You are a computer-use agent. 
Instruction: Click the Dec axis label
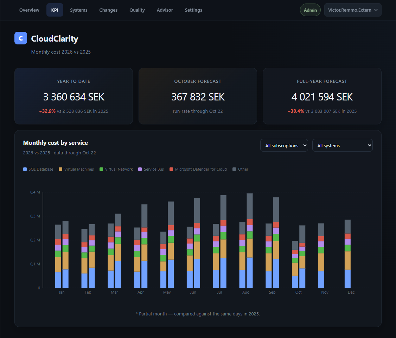tap(351, 292)
